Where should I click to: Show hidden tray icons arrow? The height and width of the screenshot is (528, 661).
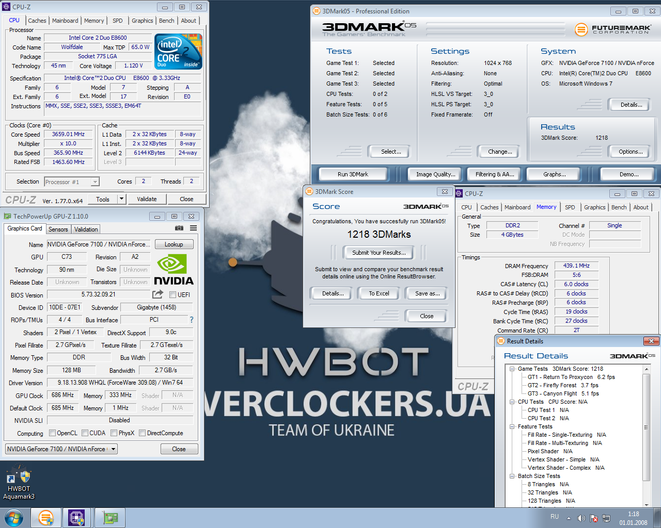pyautogui.click(x=569, y=518)
